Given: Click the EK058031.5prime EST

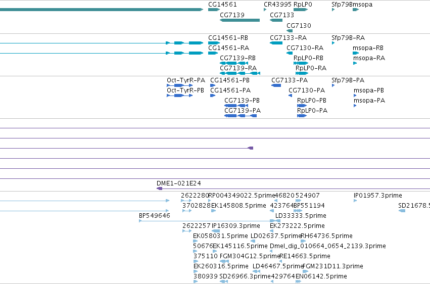Looking at the screenshot, I should pyautogui.click(x=195, y=241).
